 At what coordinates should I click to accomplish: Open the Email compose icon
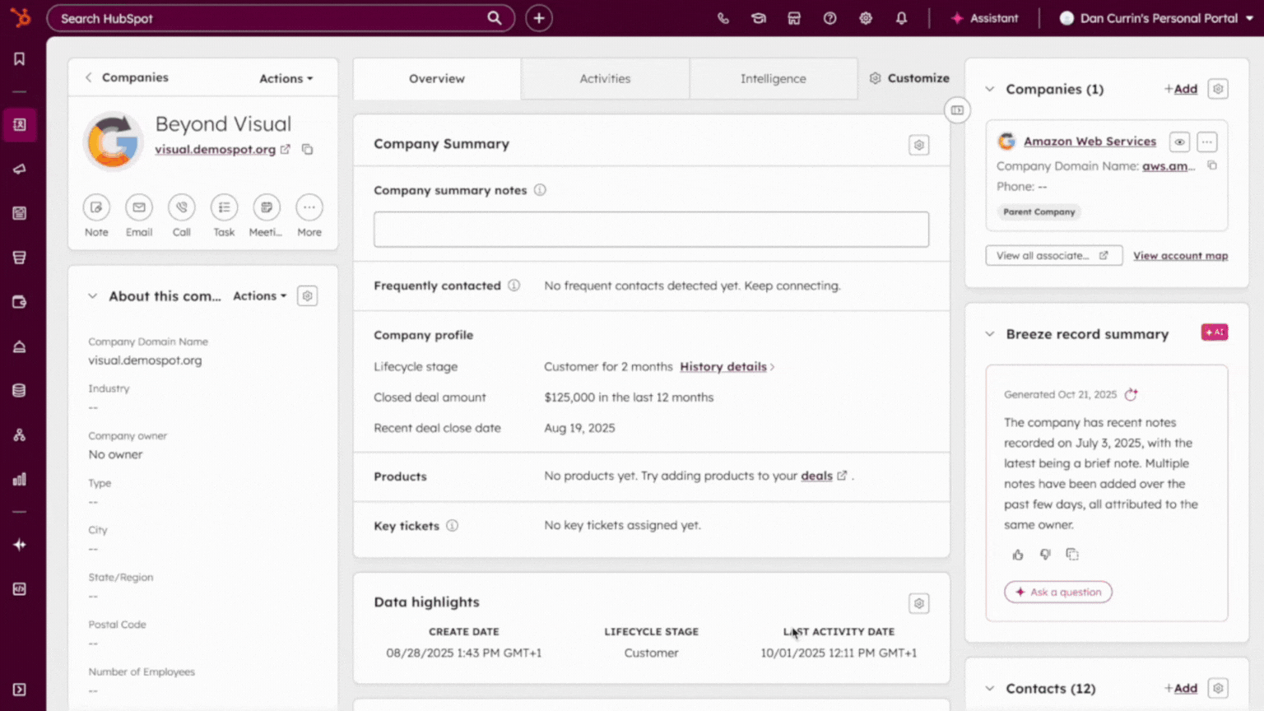[x=139, y=207]
